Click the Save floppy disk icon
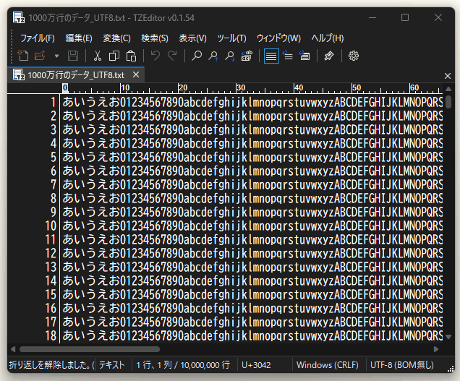The image size is (460, 381). point(73,56)
